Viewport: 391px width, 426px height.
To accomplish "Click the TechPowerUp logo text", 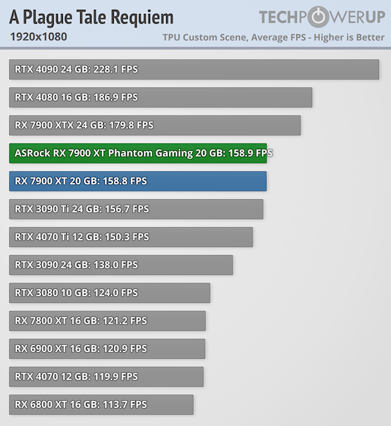I will click(323, 17).
